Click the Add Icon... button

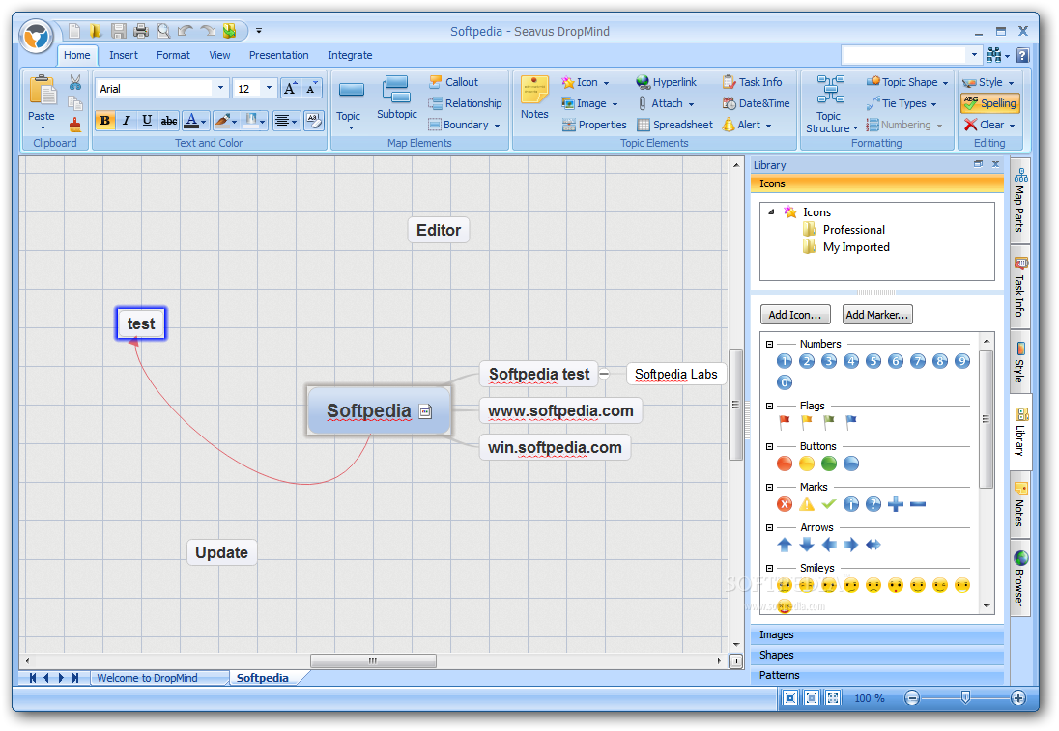pyautogui.click(x=795, y=315)
